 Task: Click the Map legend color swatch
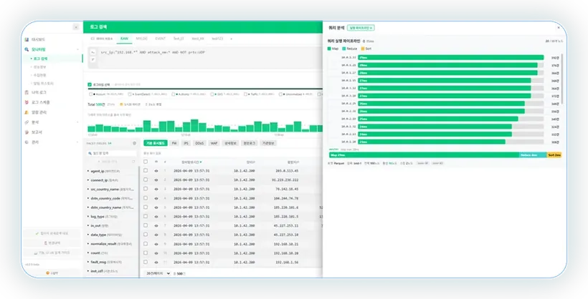click(x=329, y=49)
